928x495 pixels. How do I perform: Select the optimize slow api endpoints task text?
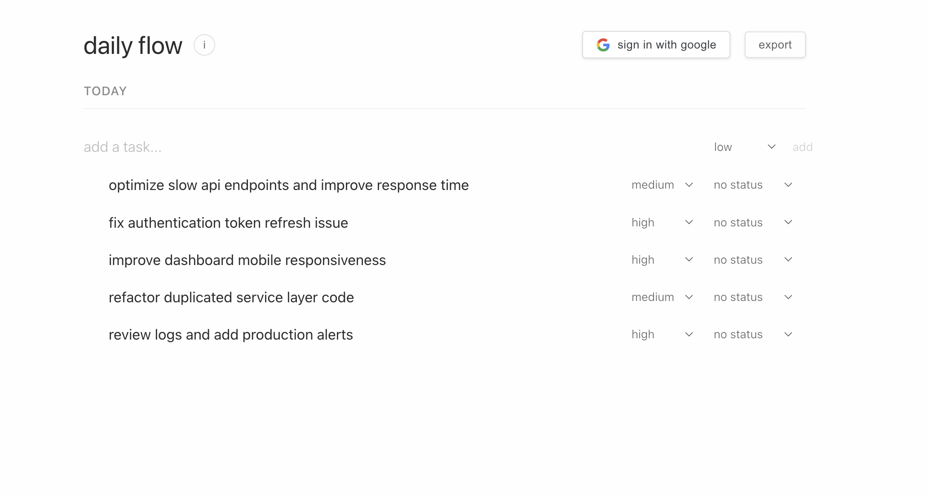point(288,185)
